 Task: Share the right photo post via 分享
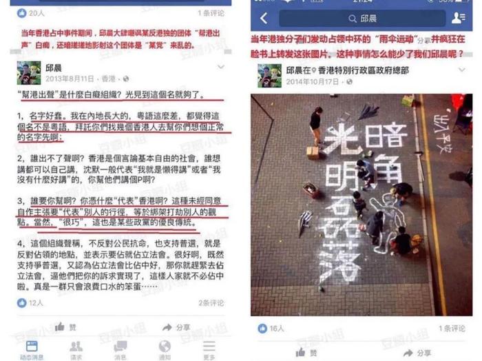click(x=417, y=353)
